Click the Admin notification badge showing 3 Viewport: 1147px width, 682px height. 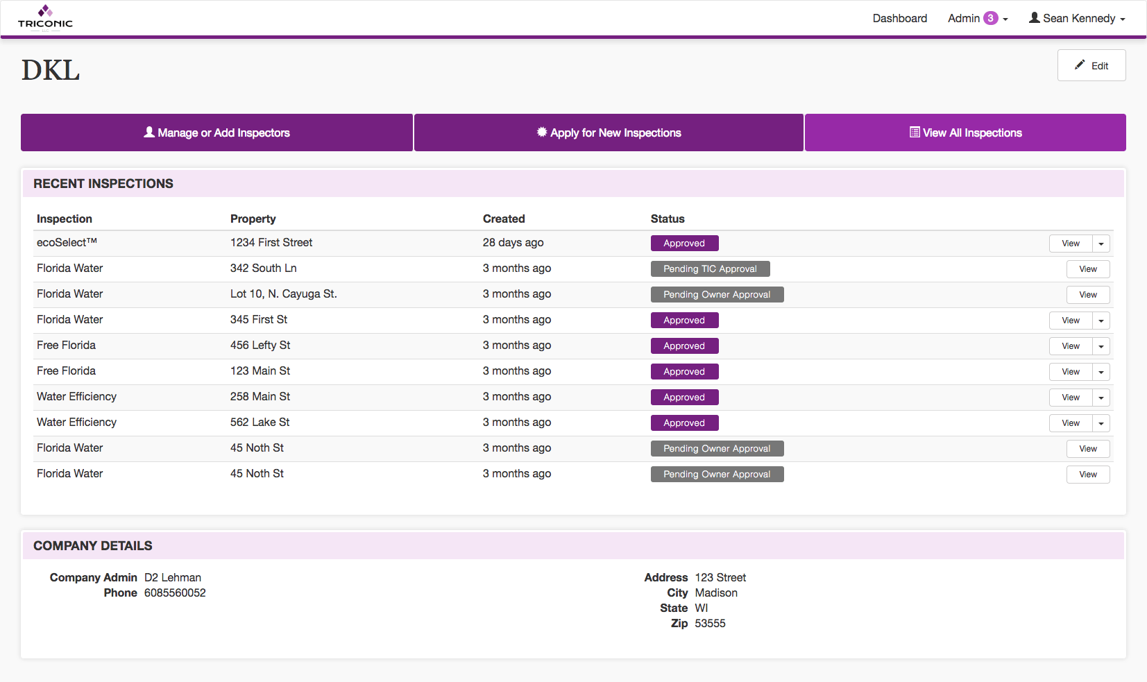[x=990, y=18]
